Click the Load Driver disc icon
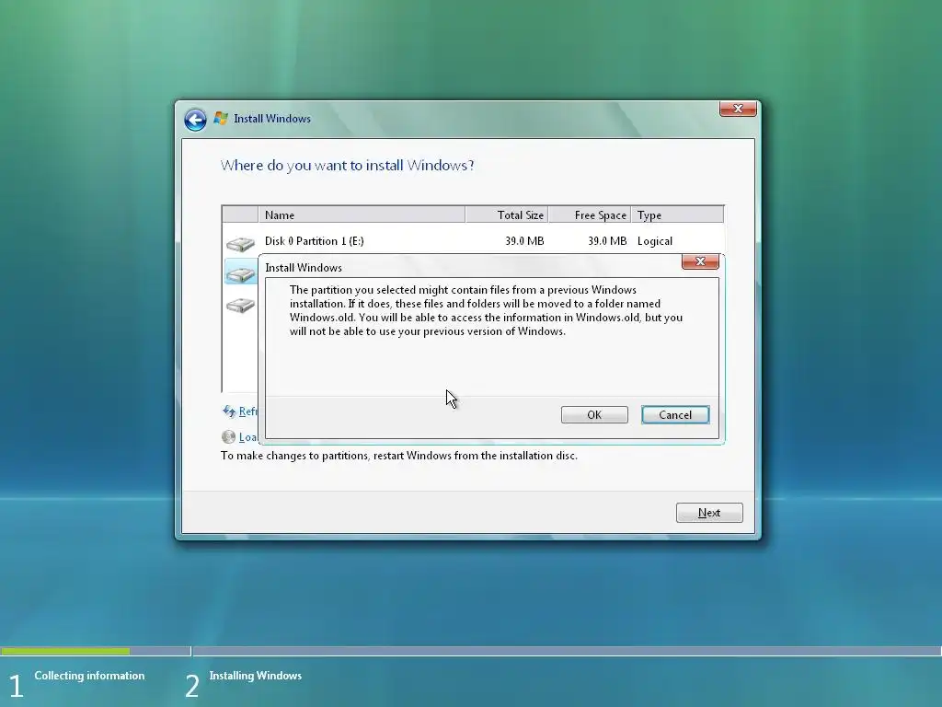942x707 pixels. point(228,437)
